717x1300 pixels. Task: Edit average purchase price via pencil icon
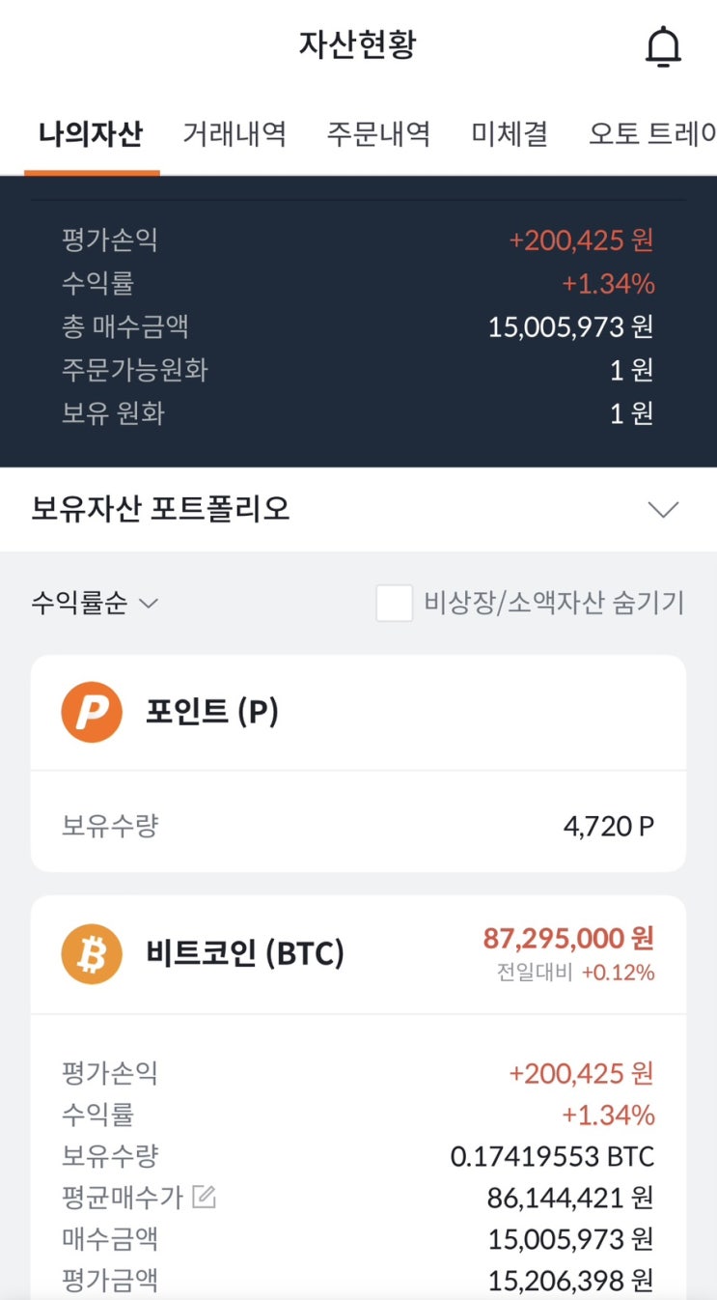click(x=204, y=1198)
